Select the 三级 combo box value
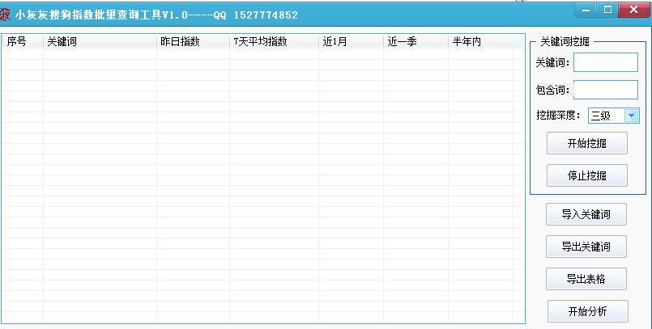The height and width of the screenshot is (329, 652). pos(604,116)
